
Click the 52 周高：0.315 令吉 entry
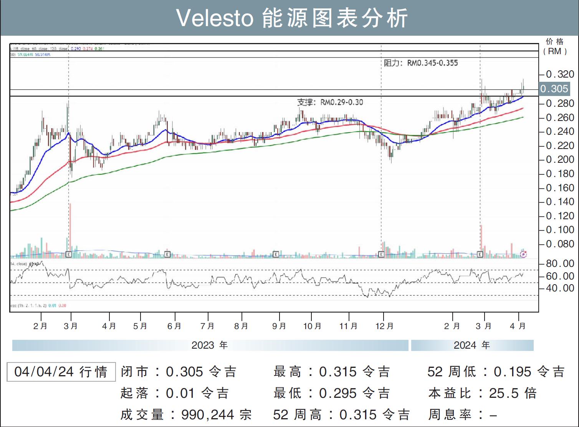342,415
